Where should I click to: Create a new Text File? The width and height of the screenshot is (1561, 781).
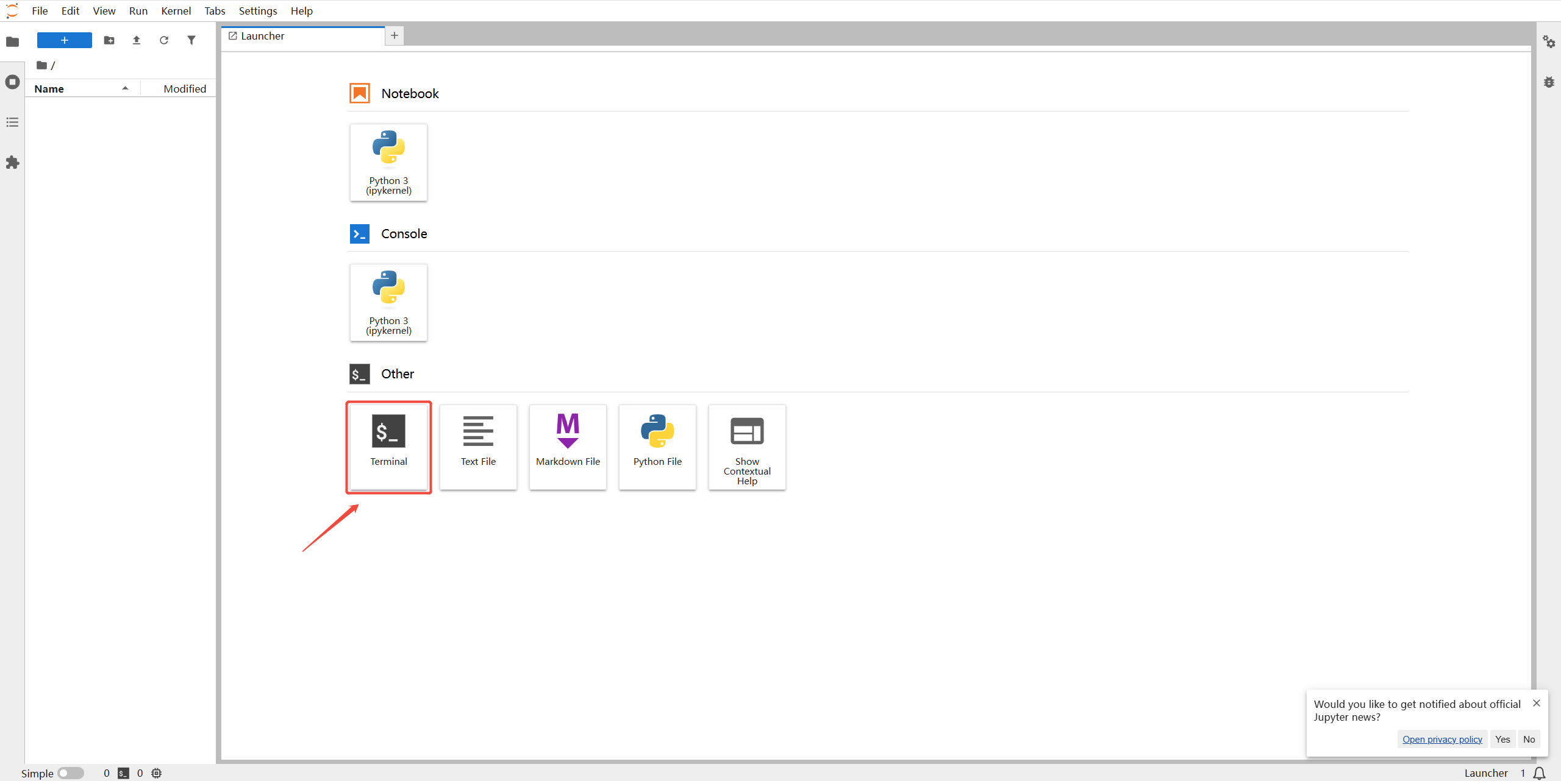point(478,447)
